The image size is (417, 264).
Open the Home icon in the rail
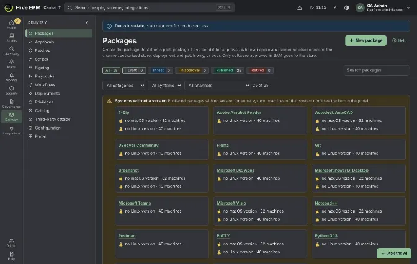pos(11,24)
